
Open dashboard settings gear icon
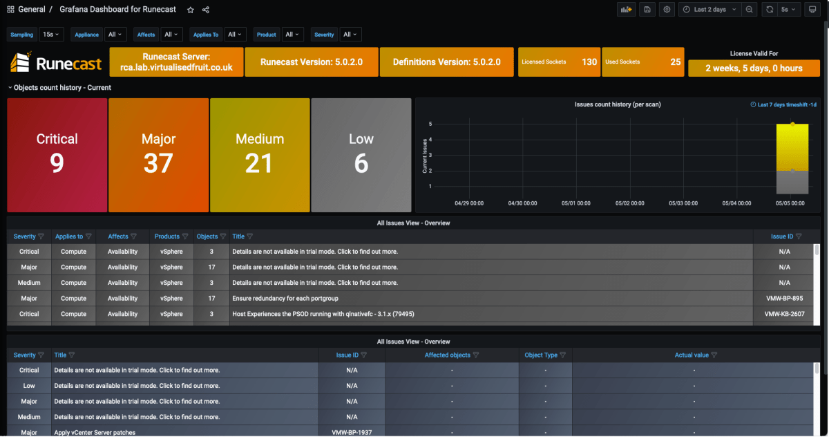coord(667,10)
